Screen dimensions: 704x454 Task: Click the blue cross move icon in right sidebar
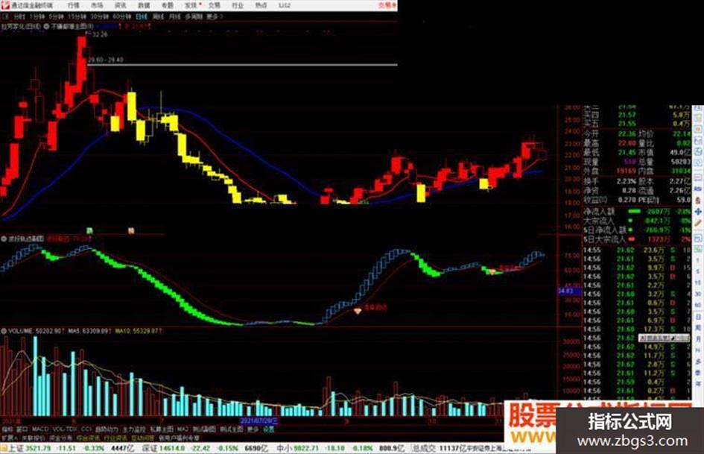click(698, 211)
